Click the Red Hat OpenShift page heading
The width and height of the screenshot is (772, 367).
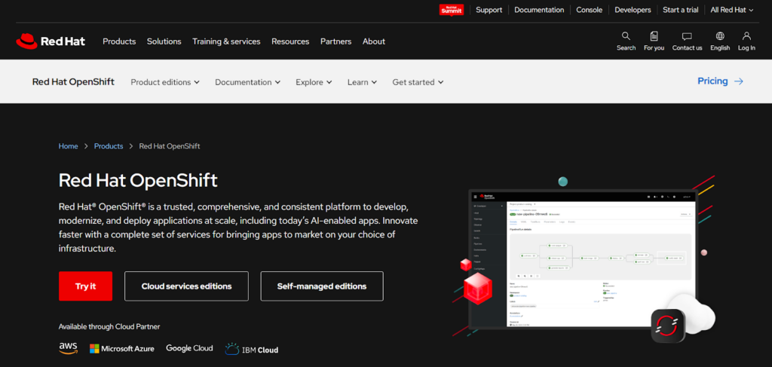click(138, 181)
